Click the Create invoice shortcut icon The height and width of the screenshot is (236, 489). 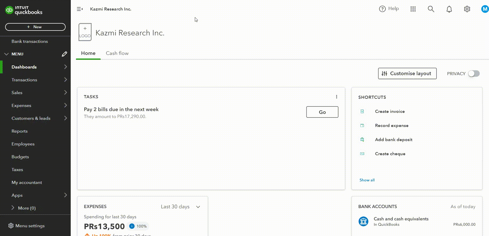[362, 111]
